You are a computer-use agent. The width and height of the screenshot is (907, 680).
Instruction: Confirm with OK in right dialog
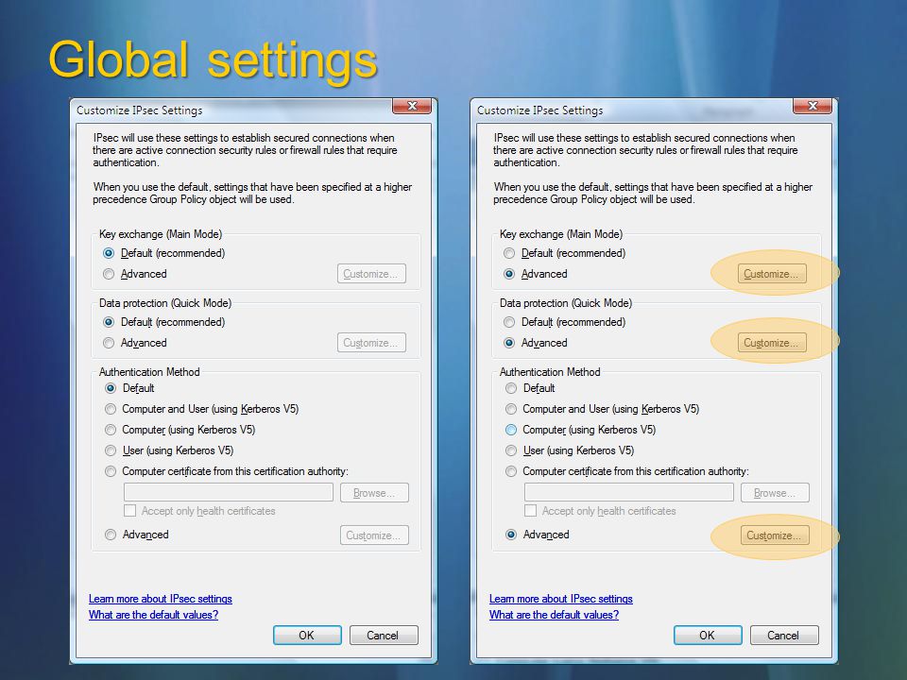708,635
